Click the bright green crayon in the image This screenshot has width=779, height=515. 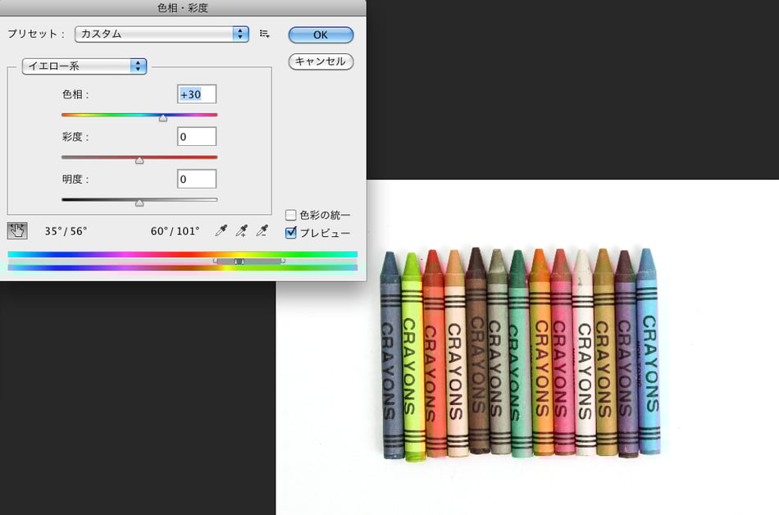click(413, 357)
